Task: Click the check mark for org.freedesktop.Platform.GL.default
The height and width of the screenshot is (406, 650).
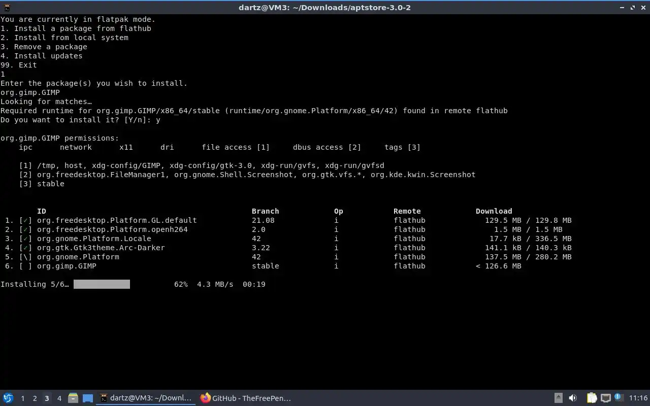Action: click(25, 220)
